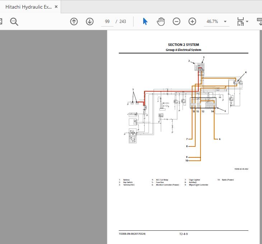Click the page number field showing 99
Screen dimensions: 262x244
(x=107, y=22)
